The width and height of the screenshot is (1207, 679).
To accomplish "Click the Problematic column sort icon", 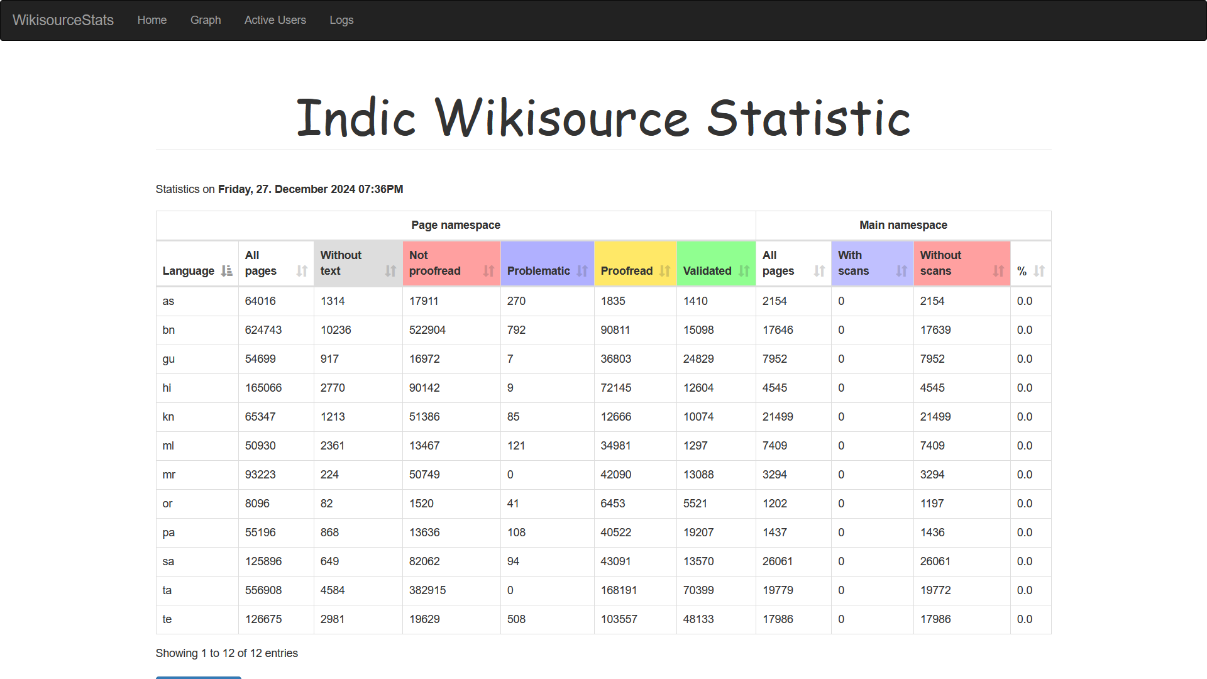I will (582, 271).
